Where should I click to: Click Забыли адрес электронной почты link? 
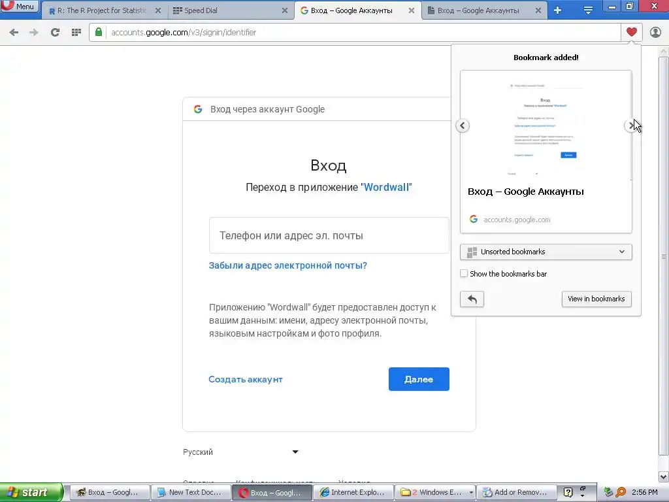287,265
